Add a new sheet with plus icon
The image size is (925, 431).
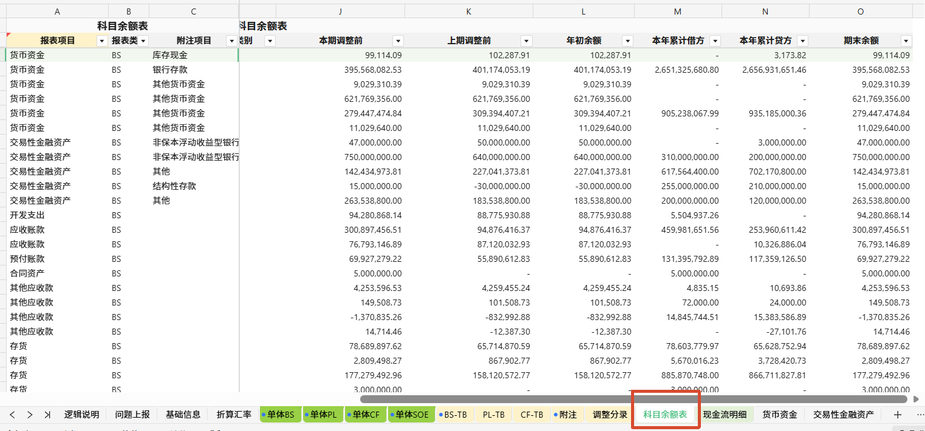[x=898, y=415]
